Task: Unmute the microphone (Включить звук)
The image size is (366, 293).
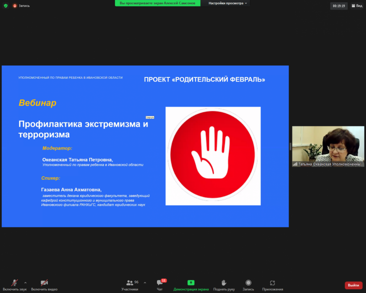Action: pyautogui.click(x=15, y=284)
